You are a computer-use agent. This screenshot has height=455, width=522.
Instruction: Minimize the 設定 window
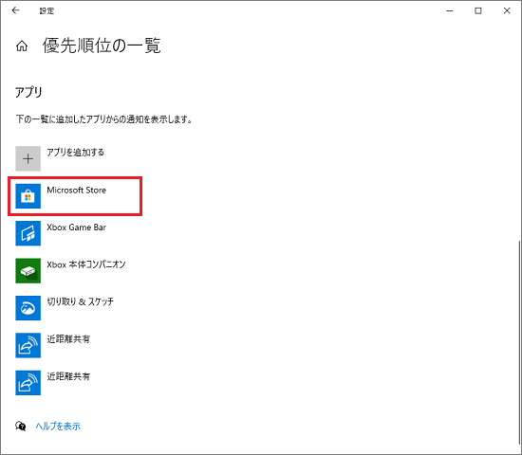click(x=450, y=10)
